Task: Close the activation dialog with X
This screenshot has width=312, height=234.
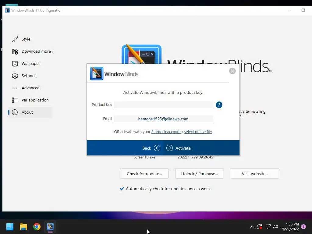Action: click(x=232, y=71)
